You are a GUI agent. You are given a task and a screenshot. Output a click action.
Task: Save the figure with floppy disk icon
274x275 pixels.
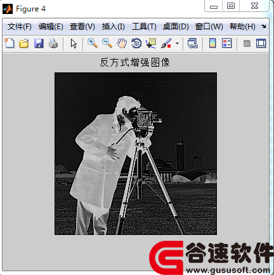point(39,43)
